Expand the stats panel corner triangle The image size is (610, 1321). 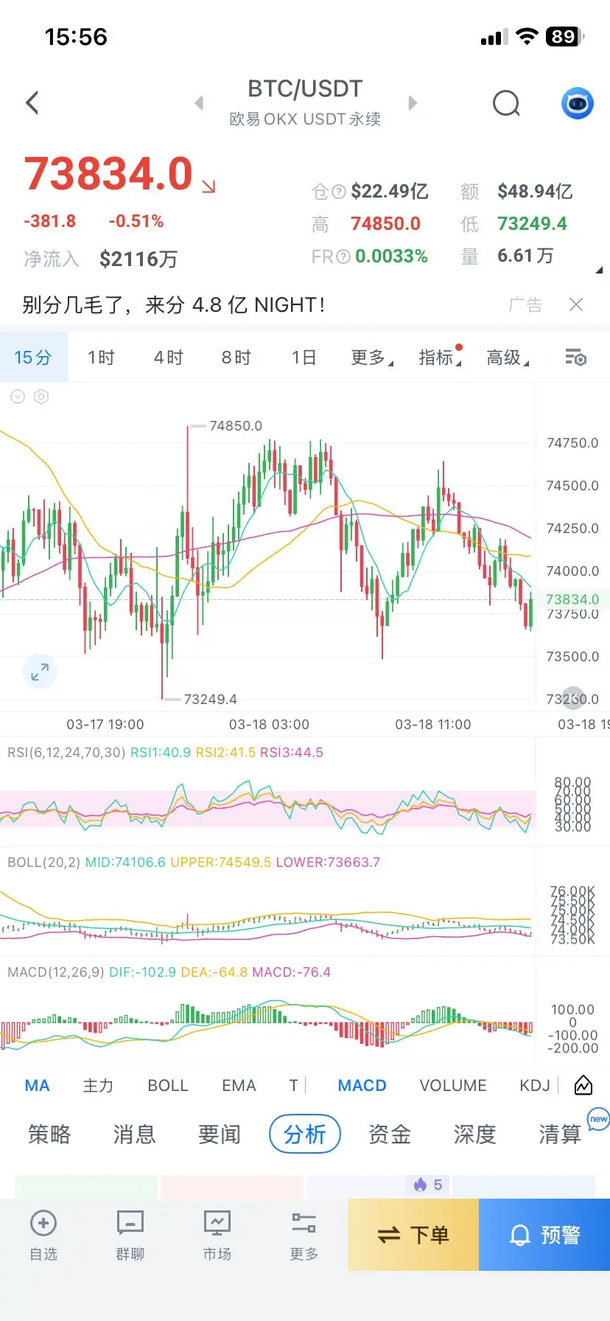(x=599, y=270)
